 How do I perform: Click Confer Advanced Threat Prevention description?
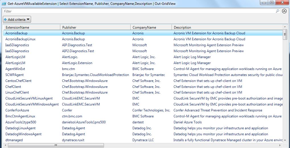coord(218,110)
